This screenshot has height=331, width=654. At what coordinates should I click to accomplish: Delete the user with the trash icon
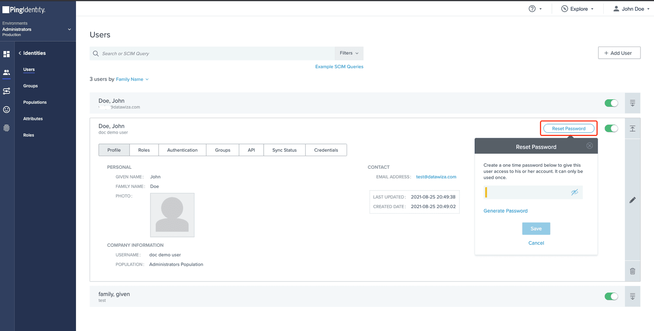click(632, 271)
